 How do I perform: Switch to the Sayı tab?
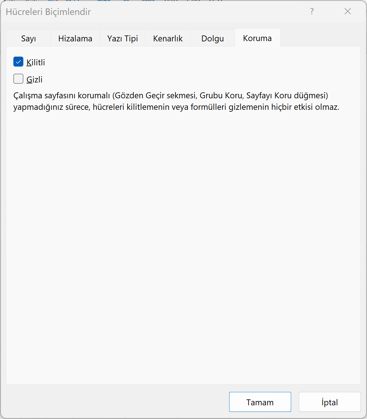(x=28, y=39)
